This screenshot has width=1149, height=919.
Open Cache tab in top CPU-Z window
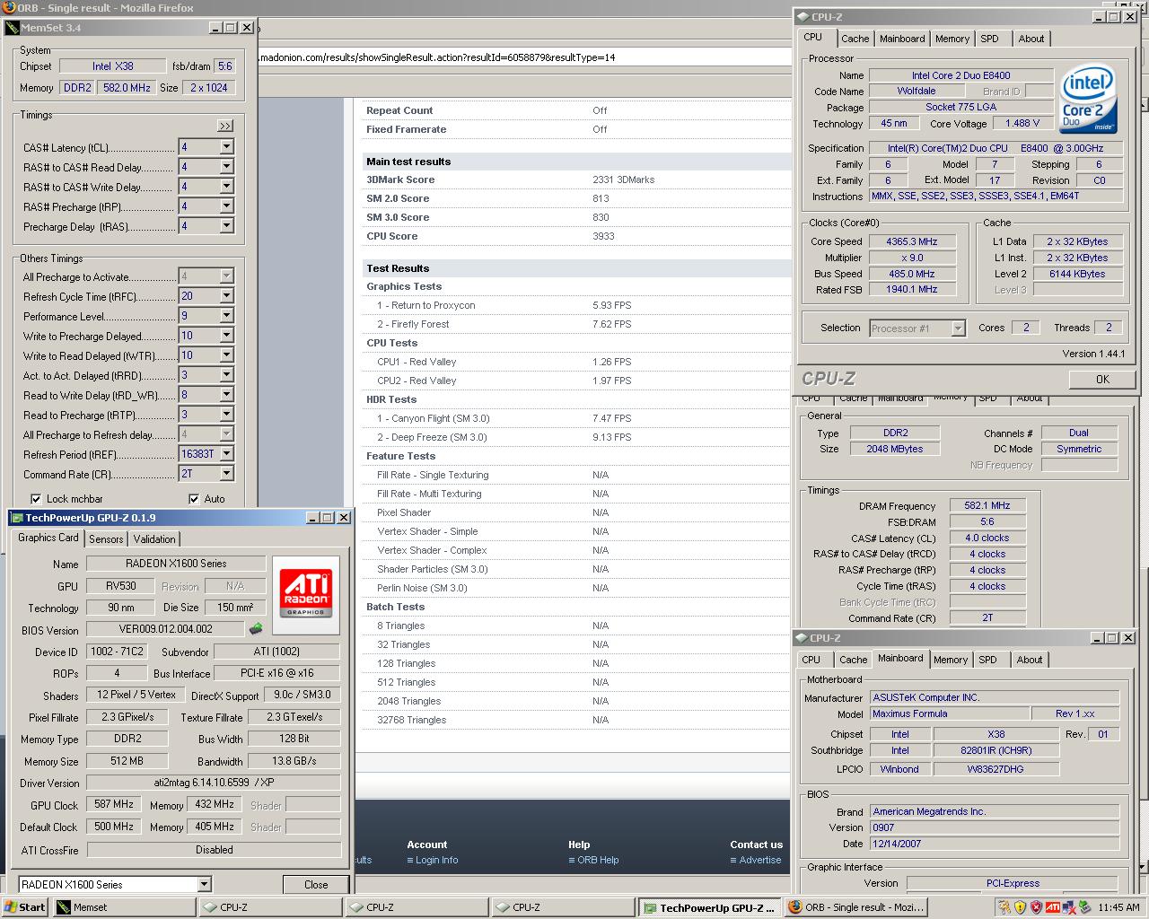[x=855, y=39]
